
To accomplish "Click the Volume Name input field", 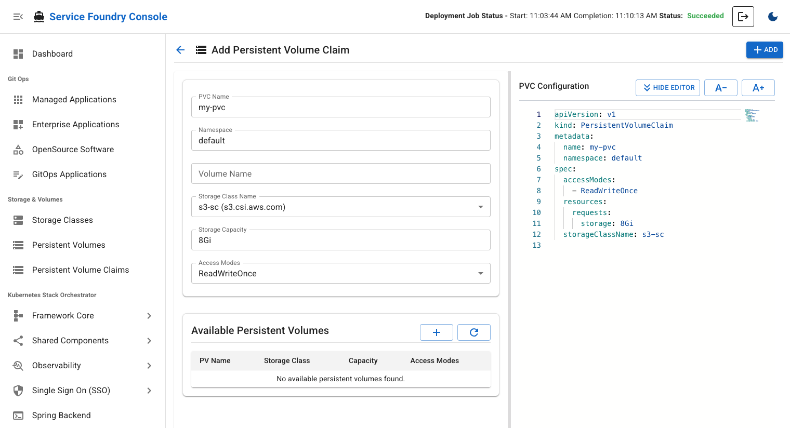I will tap(340, 173).
